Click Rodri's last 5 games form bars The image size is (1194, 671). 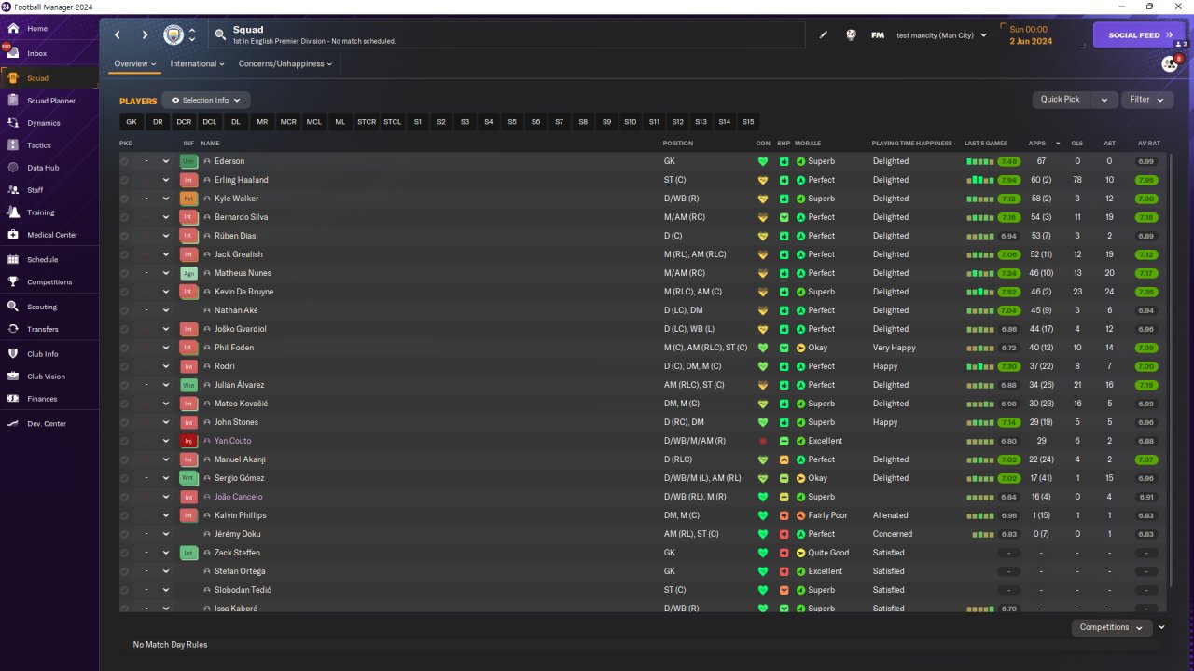click(980, 366)
